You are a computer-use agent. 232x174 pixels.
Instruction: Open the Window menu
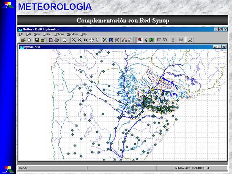point(72,34)
